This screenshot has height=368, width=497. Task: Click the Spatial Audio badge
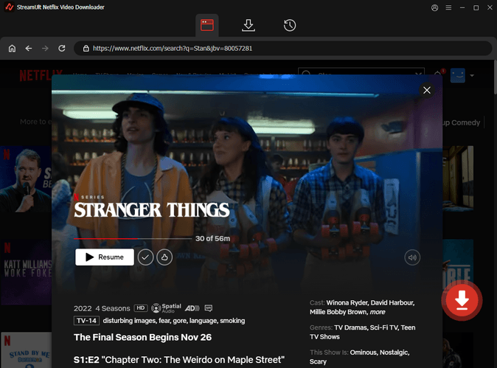click(166, 308)
